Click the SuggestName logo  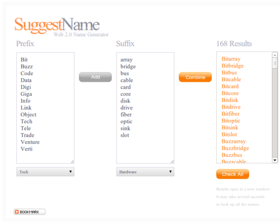pyautogui.click(x=62, y=27)
